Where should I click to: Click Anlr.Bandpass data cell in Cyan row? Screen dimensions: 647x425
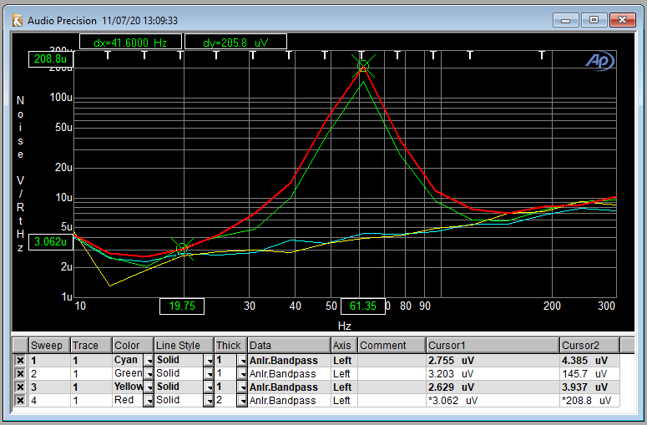pyautogui.click(x=289, y=360)
